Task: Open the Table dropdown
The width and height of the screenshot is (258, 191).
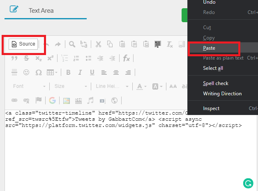Action: pyautogui.click(x=52, y=72)
